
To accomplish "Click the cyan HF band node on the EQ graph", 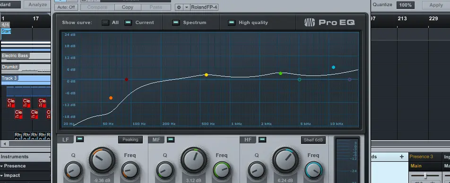I will coord(334,67).
